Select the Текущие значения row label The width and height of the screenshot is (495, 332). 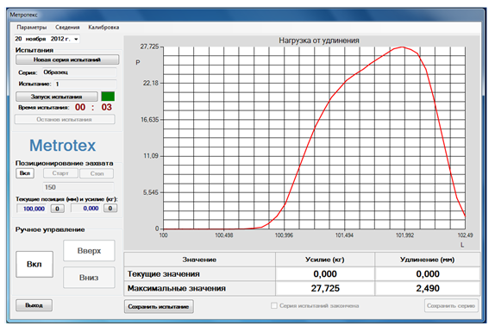coord(199,274)
